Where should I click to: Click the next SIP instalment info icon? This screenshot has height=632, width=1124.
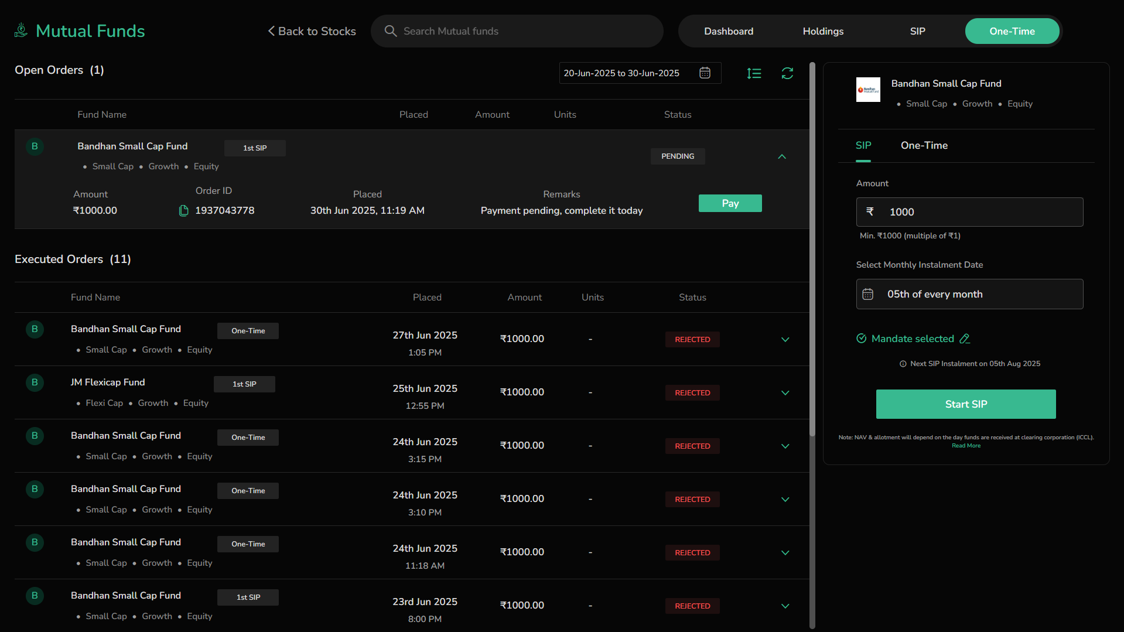903,364
